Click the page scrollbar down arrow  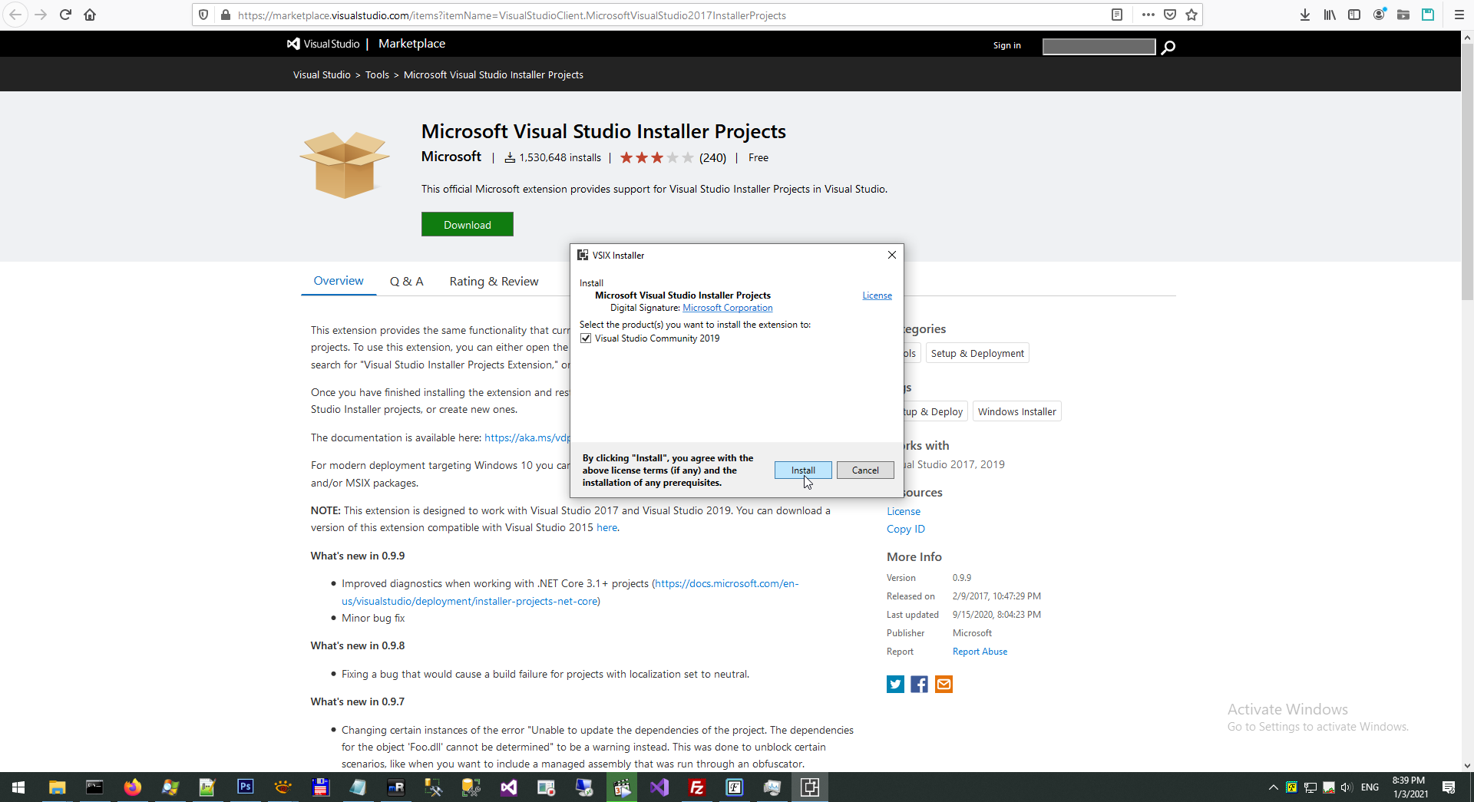(1467, 765)
